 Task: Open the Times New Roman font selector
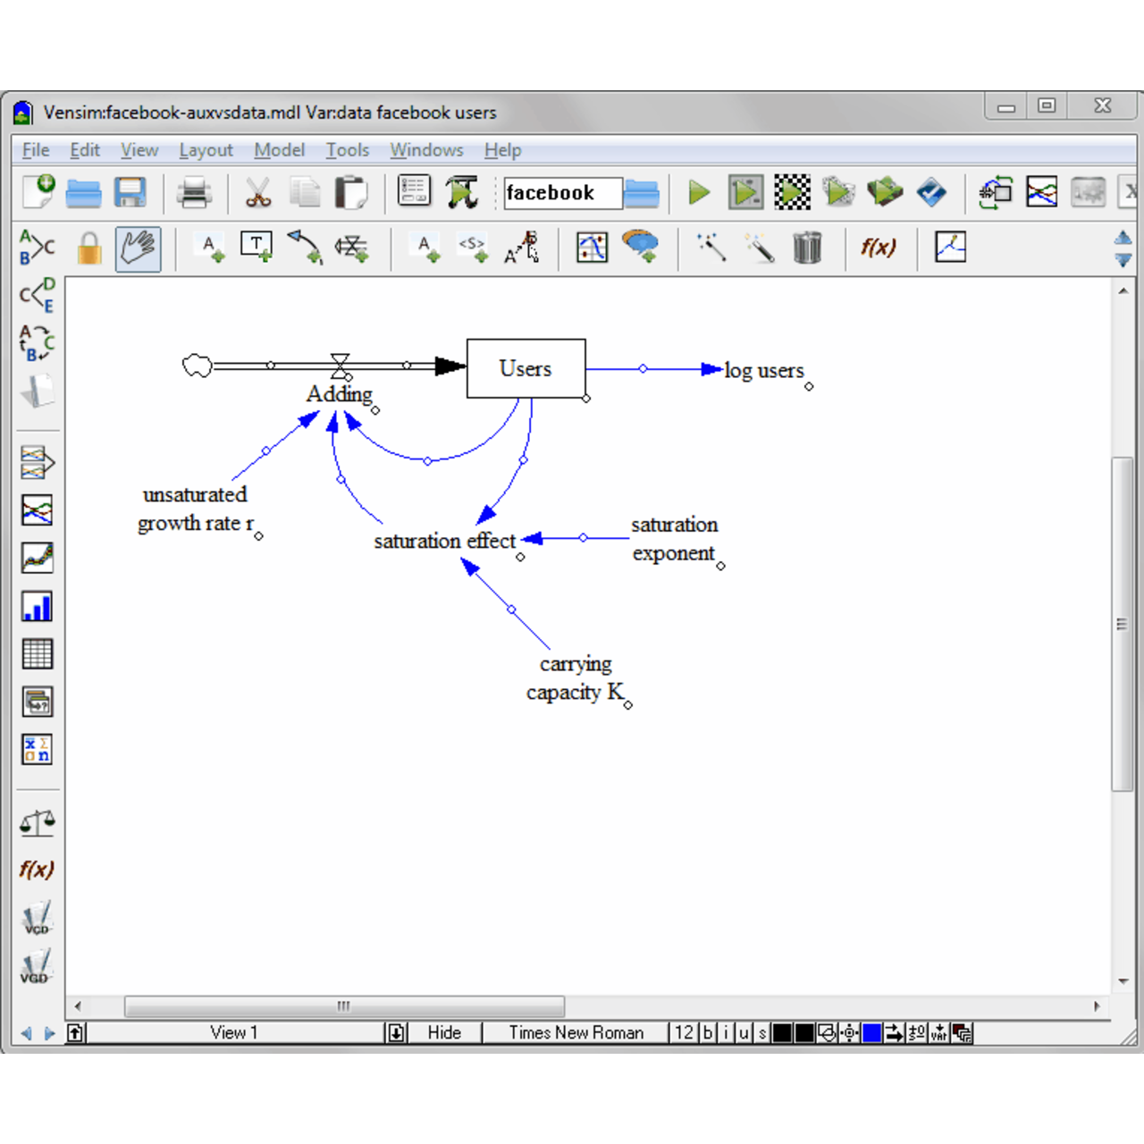click(x=576, y=1033)
